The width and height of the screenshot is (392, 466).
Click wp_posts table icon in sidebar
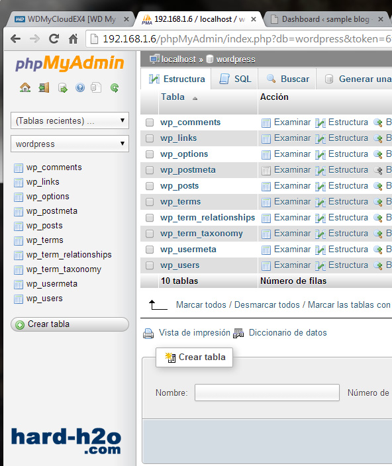coord(19,226)
